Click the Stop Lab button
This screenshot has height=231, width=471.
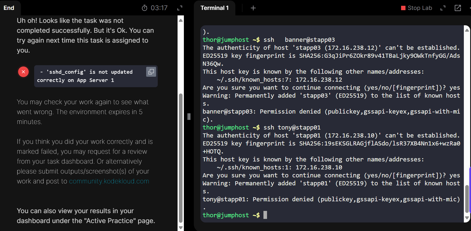[416, 8]
